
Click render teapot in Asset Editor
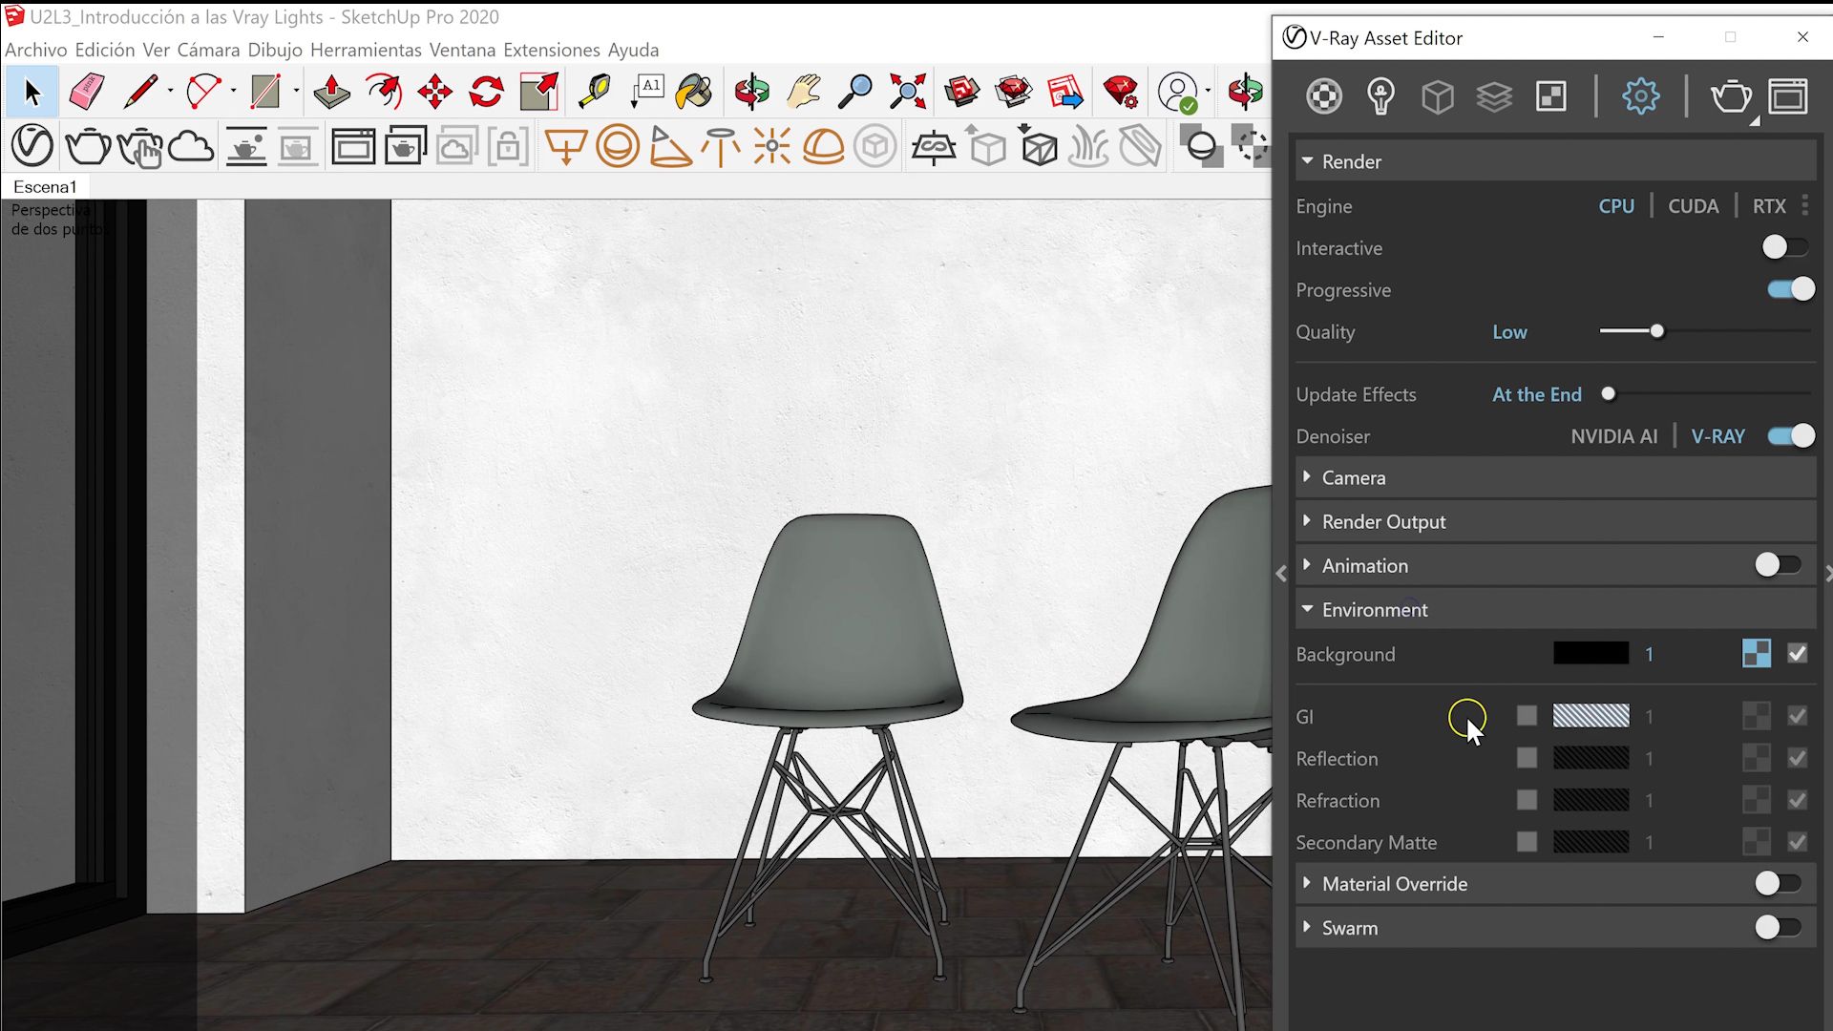click(1730, 96)
